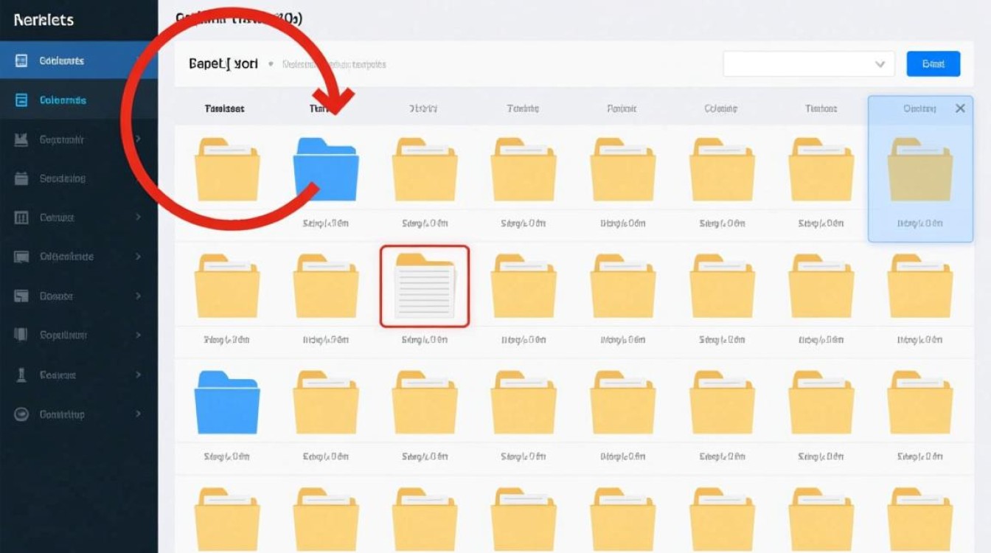Screen dimensions: 991x553
Task: Click the calendar-shaped icon in the sidebar
Action: pos(21,178)
